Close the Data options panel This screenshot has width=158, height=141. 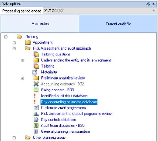tap(153, 4)
